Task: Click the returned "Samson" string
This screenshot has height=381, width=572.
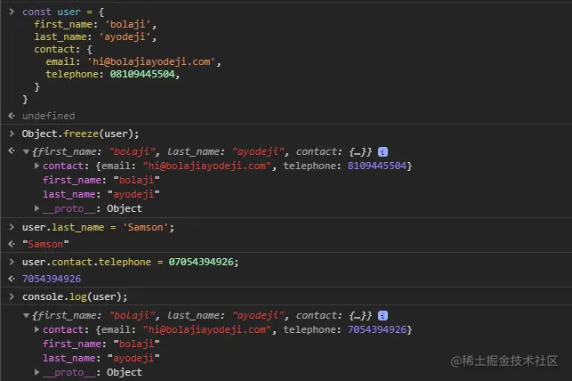Action: [45, 244]
